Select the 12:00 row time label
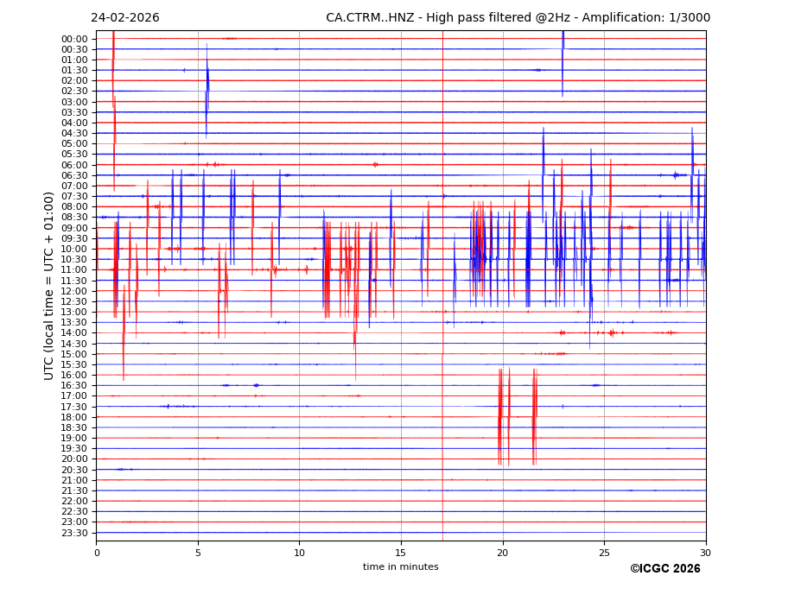801x601 pixels. [74, 291]
